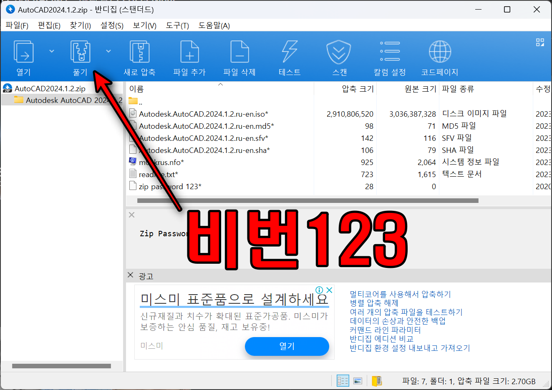552x390 pixels.
Task: Switch to thumbnail view icon in status bar
Action: click(x=358, y=381)
